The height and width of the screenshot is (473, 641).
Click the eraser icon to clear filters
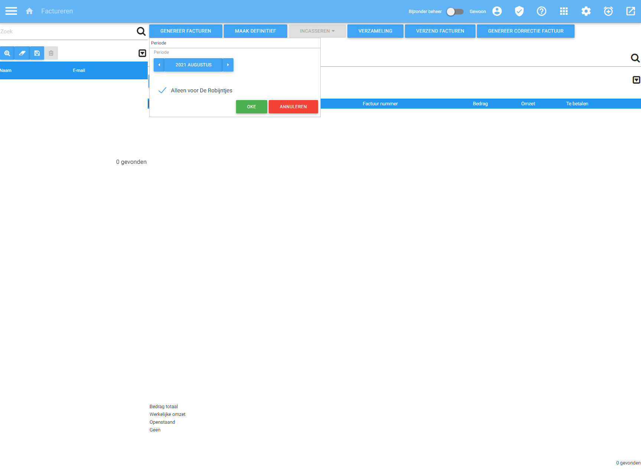coord(22,53)
